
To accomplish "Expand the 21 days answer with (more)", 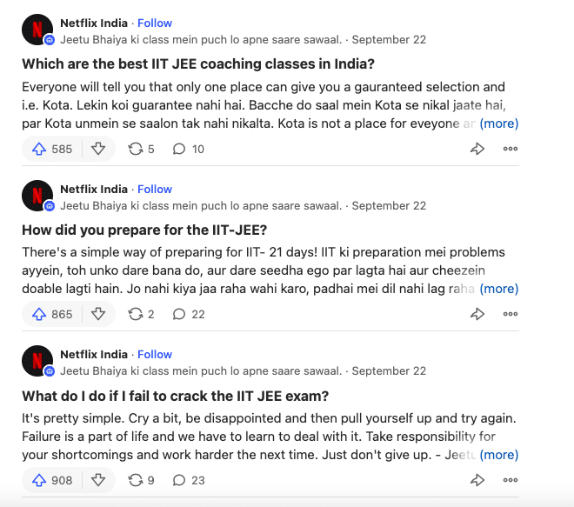I will click(x=499, y=289).
